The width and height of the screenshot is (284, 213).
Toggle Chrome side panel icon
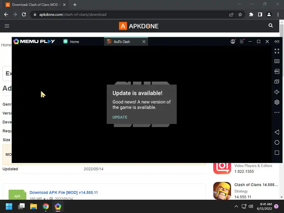[x=260, y=14]
